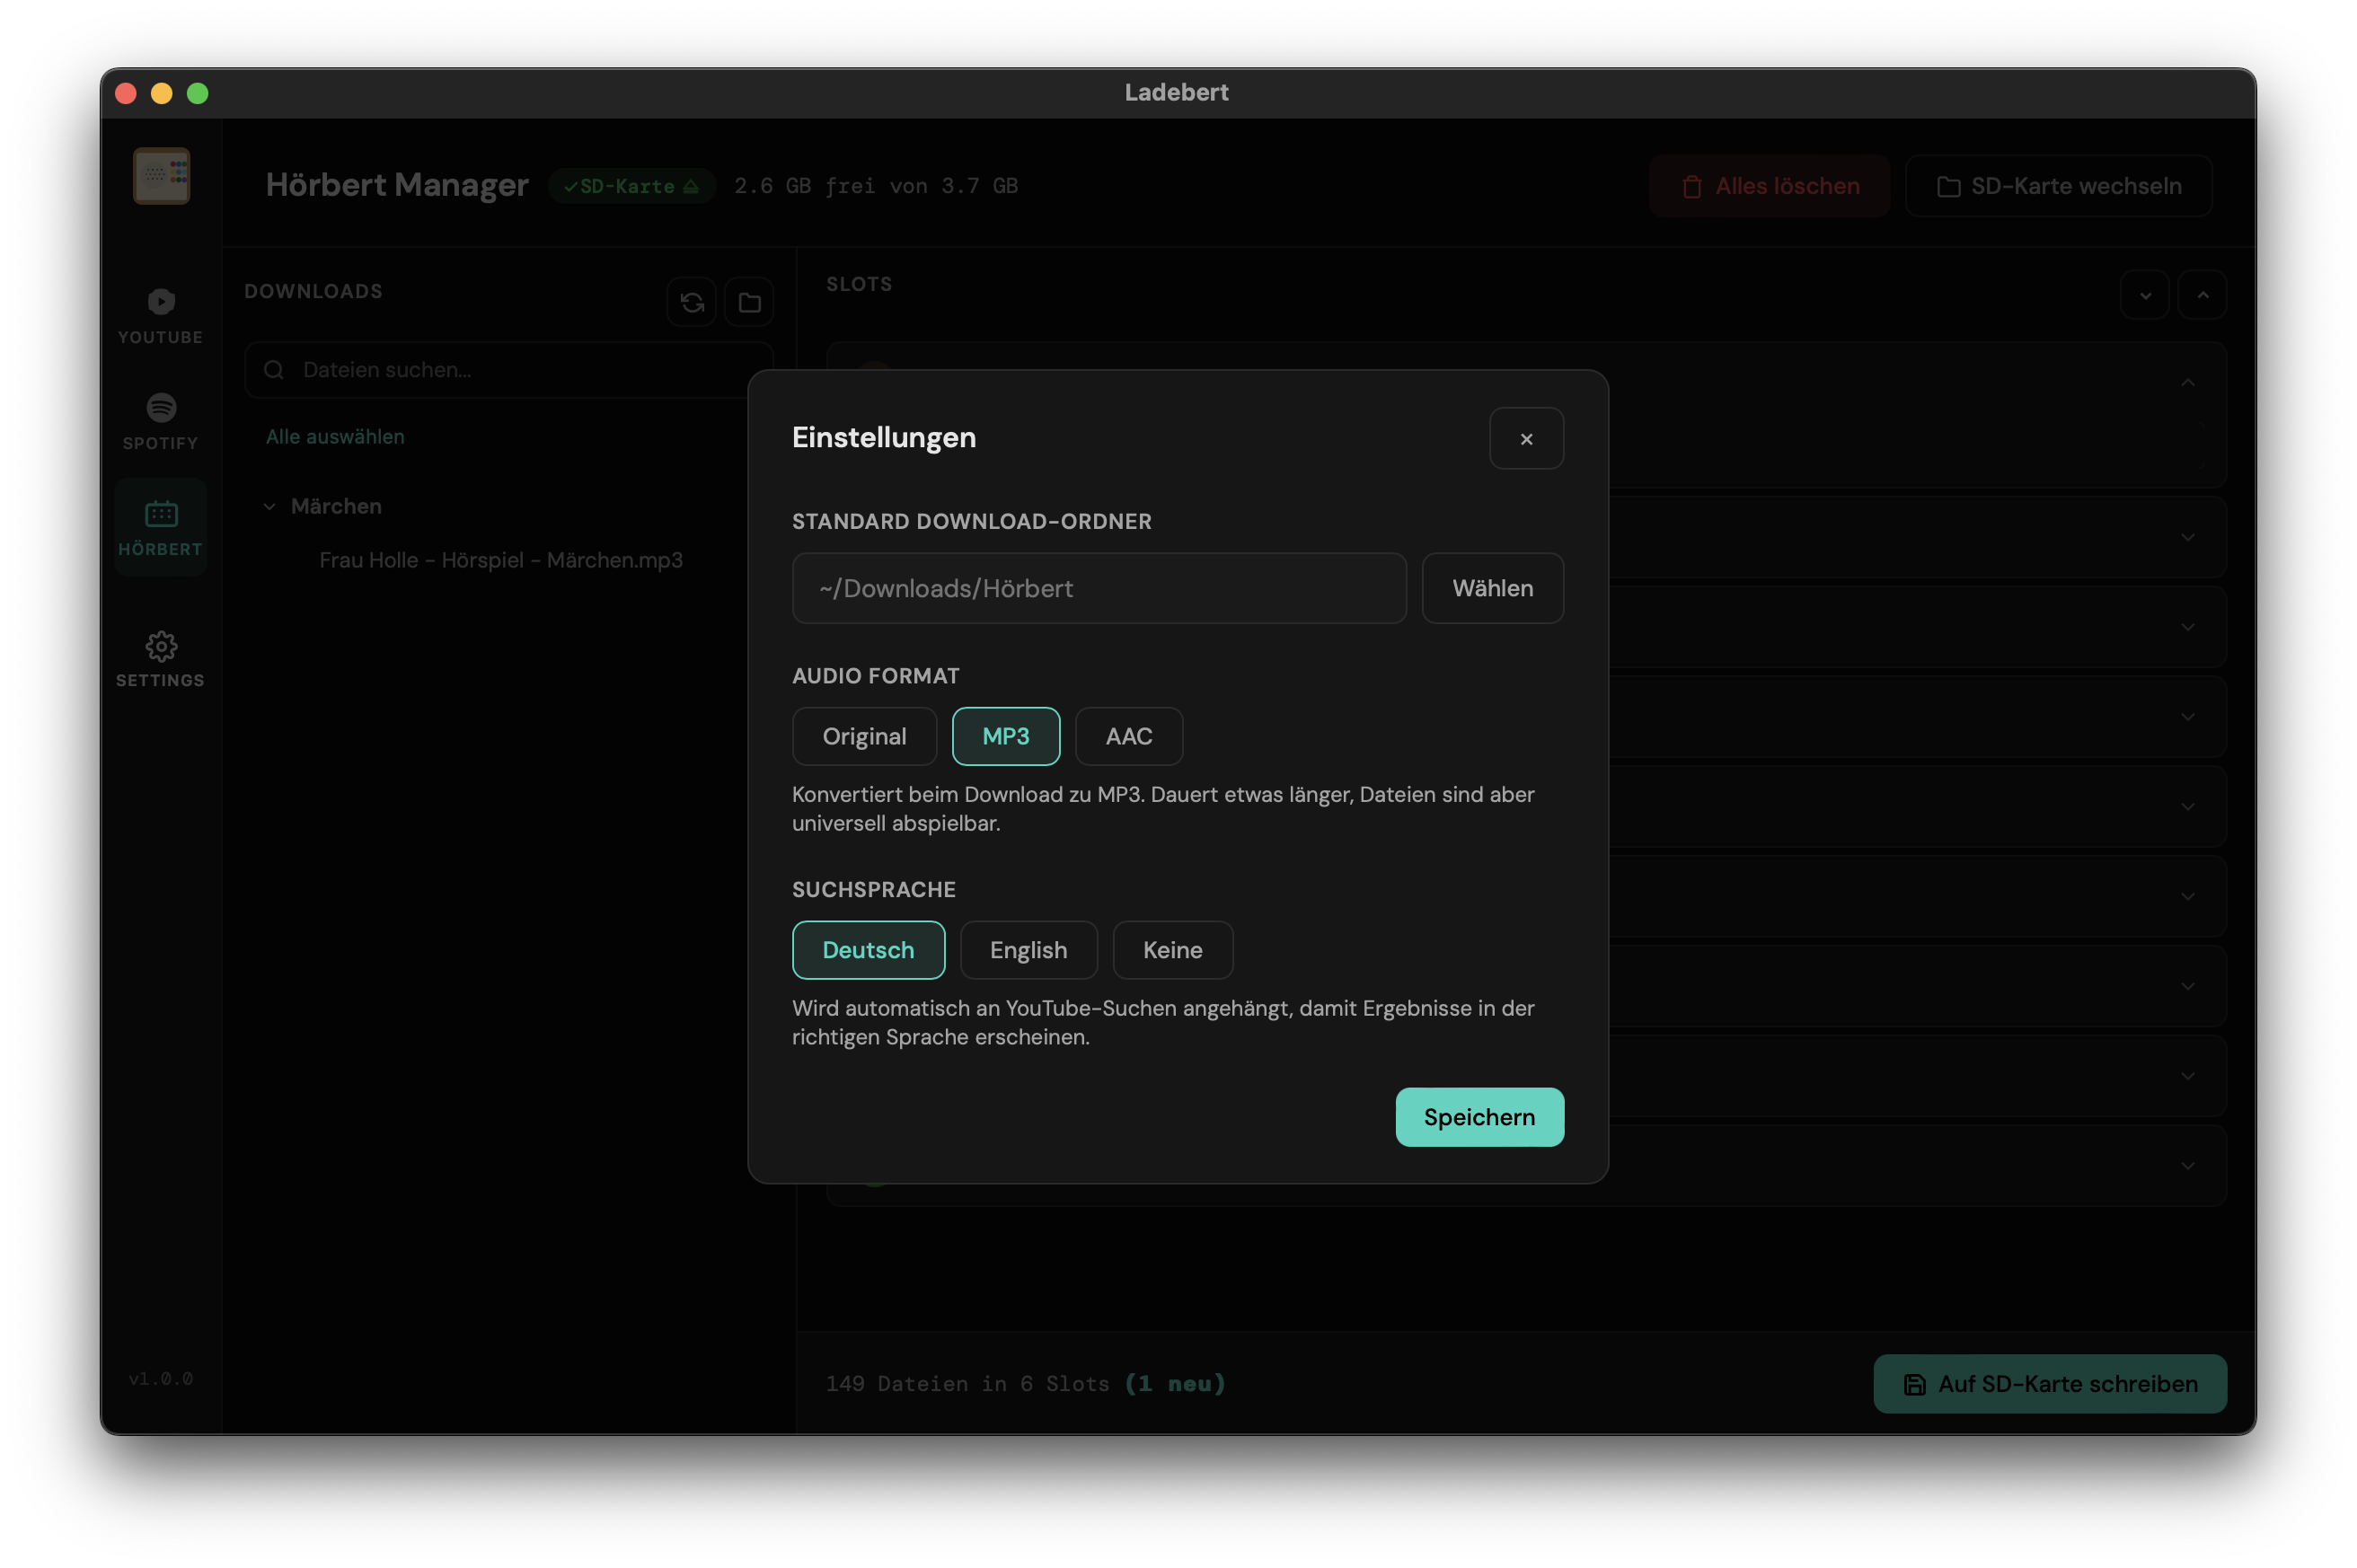The image size is (2357, 1568).
Task: Collapse the Märchen folder
Action: 270,507
